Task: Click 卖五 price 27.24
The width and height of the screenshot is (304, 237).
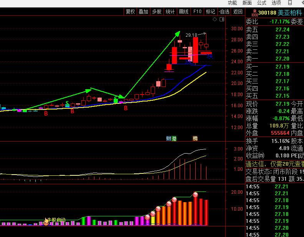Action: pos(282,29)
